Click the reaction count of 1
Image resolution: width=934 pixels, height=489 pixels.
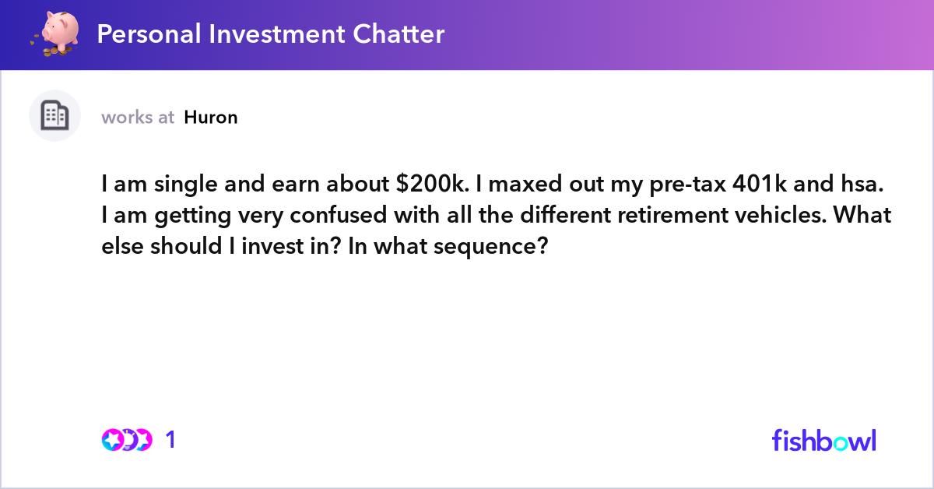(x=170, y=440)
